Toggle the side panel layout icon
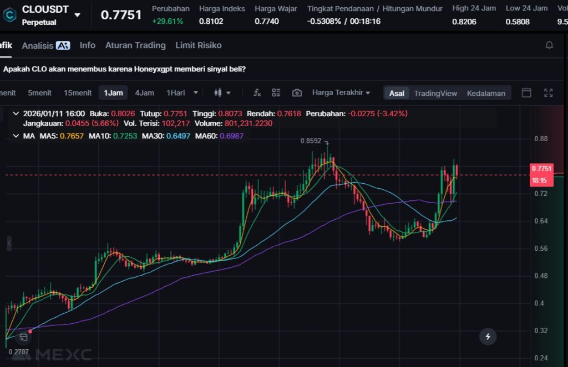Viewport: 568px width, 367px height. click(526, 93)
